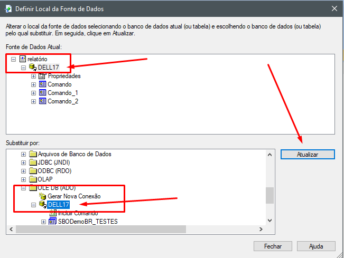Expand the Propriedades node
The height and width of the screenshot is (258, 344).
pos(33,76)
